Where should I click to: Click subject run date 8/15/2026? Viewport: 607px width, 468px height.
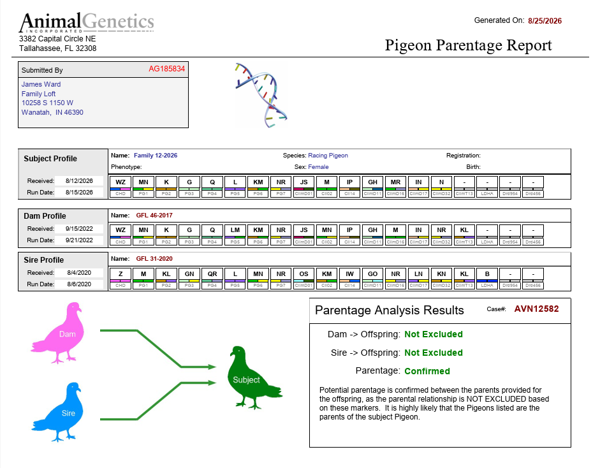pyautogui.click(x=79, y=193)
